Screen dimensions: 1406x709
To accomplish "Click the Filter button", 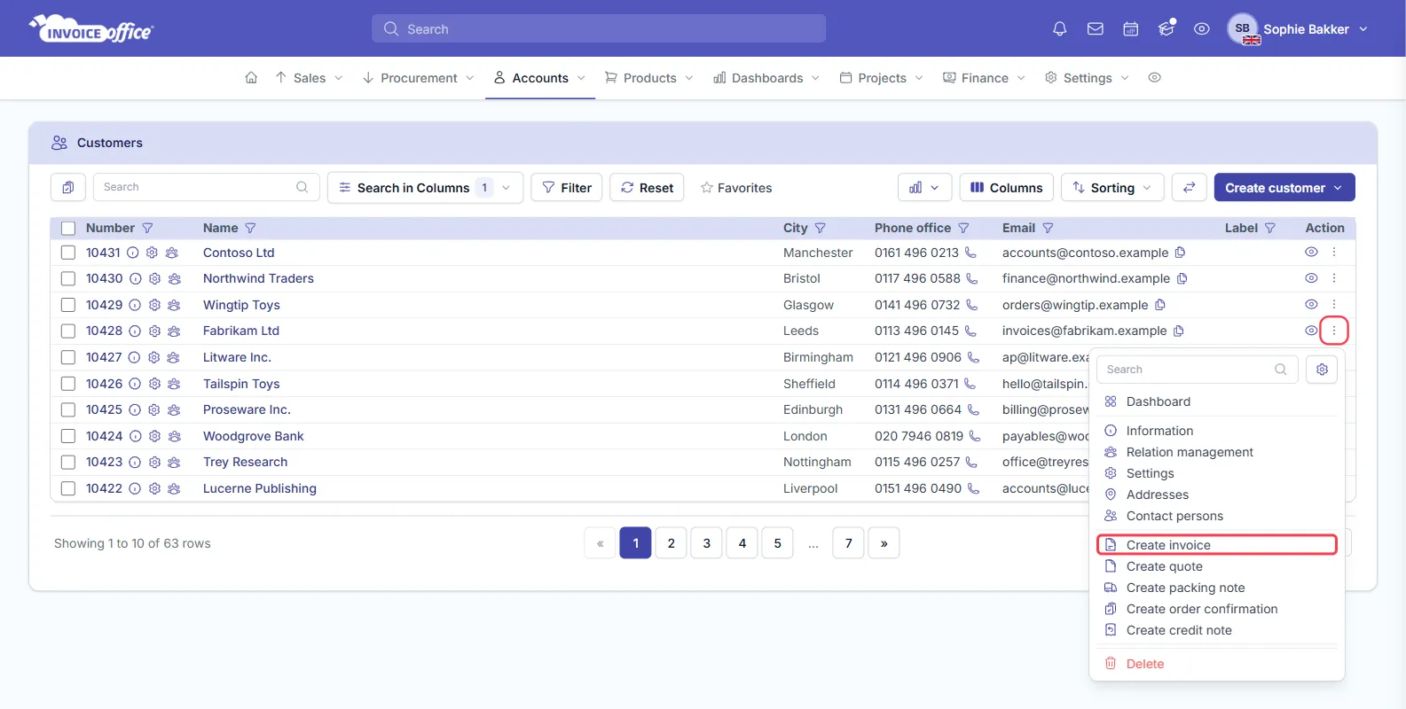I will (x=567, y=188).
